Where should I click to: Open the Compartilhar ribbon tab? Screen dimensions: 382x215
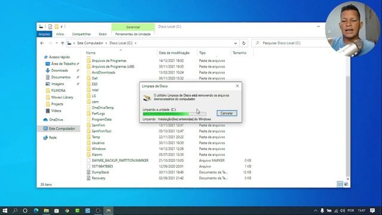[x=81, y=34]
